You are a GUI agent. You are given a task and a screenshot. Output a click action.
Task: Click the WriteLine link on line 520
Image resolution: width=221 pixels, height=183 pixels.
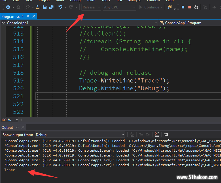point(117,88)
